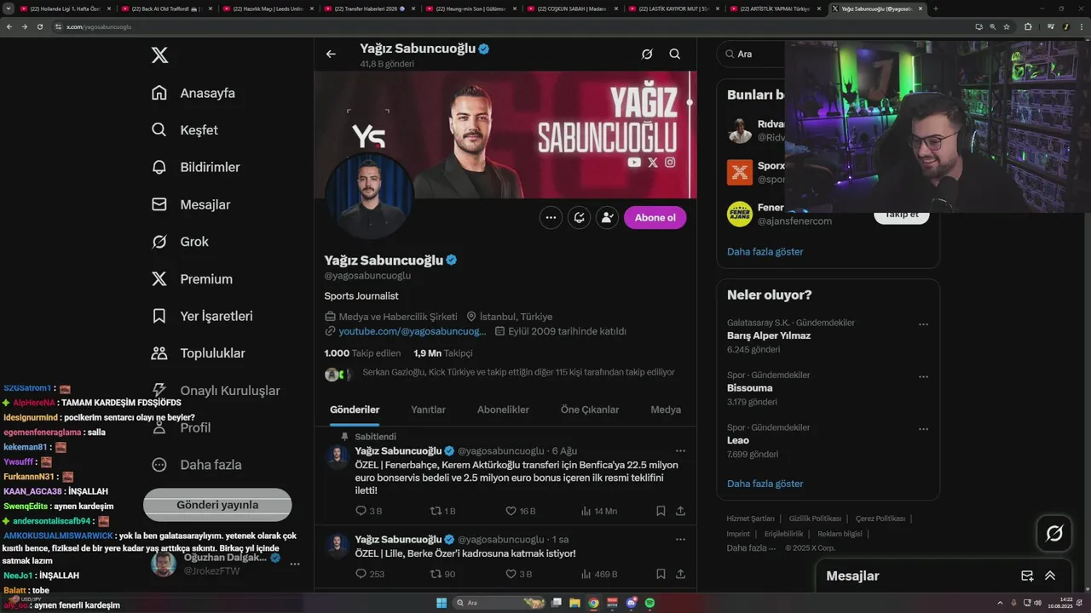The width and height of the screenshot is (1091, 613).
Task: Click 1,9 Mn Takipçi count
Action: point(442,352)
